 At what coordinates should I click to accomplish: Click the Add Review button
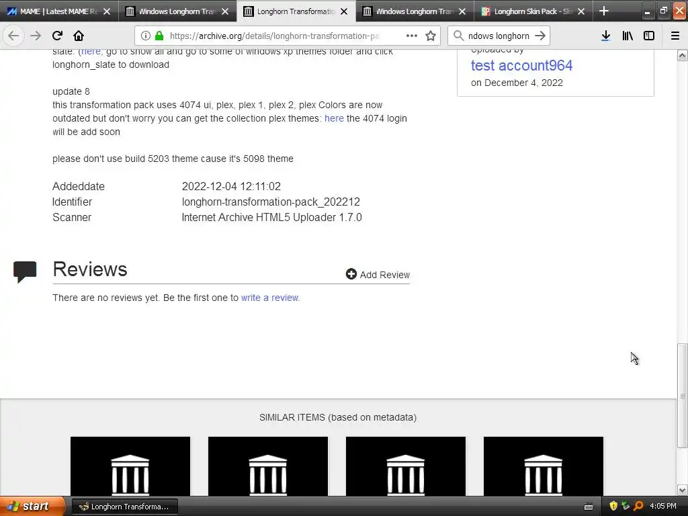(x=378, y=275)
